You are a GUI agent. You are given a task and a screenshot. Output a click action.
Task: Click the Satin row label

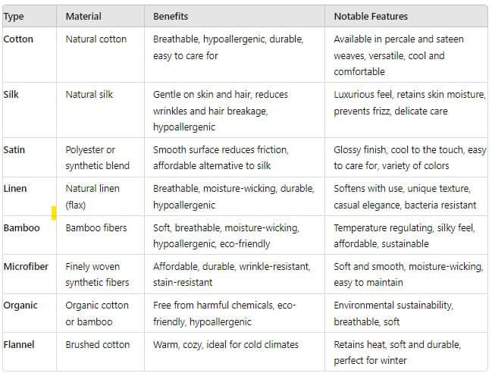point(14,149)
